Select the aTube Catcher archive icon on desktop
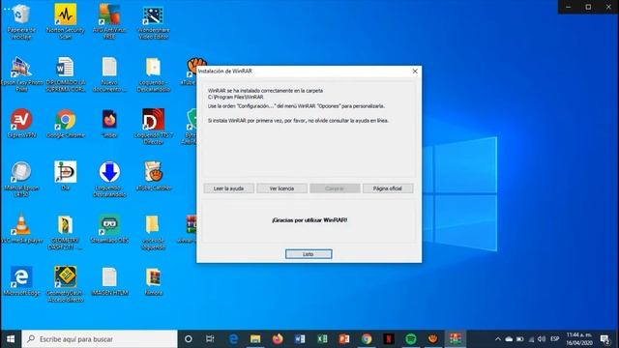 [154, 176]
